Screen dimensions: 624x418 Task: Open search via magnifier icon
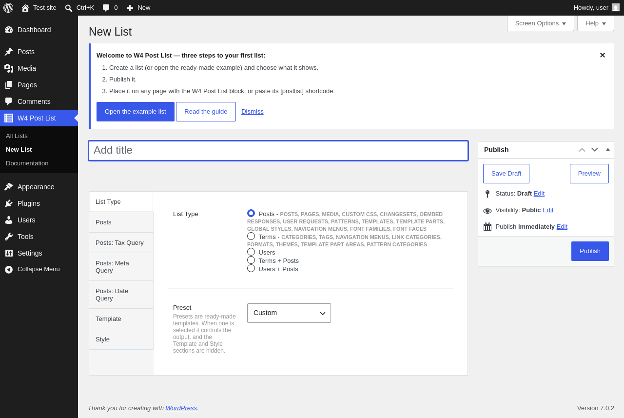pyautogui.click(x=69, y=8)
